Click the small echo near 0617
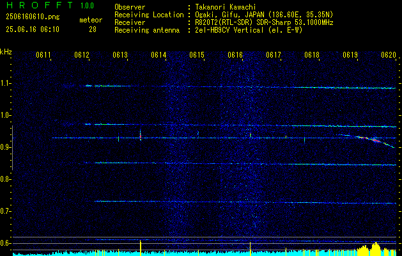This screenshot has width=402, height=256. click(286, 137)
